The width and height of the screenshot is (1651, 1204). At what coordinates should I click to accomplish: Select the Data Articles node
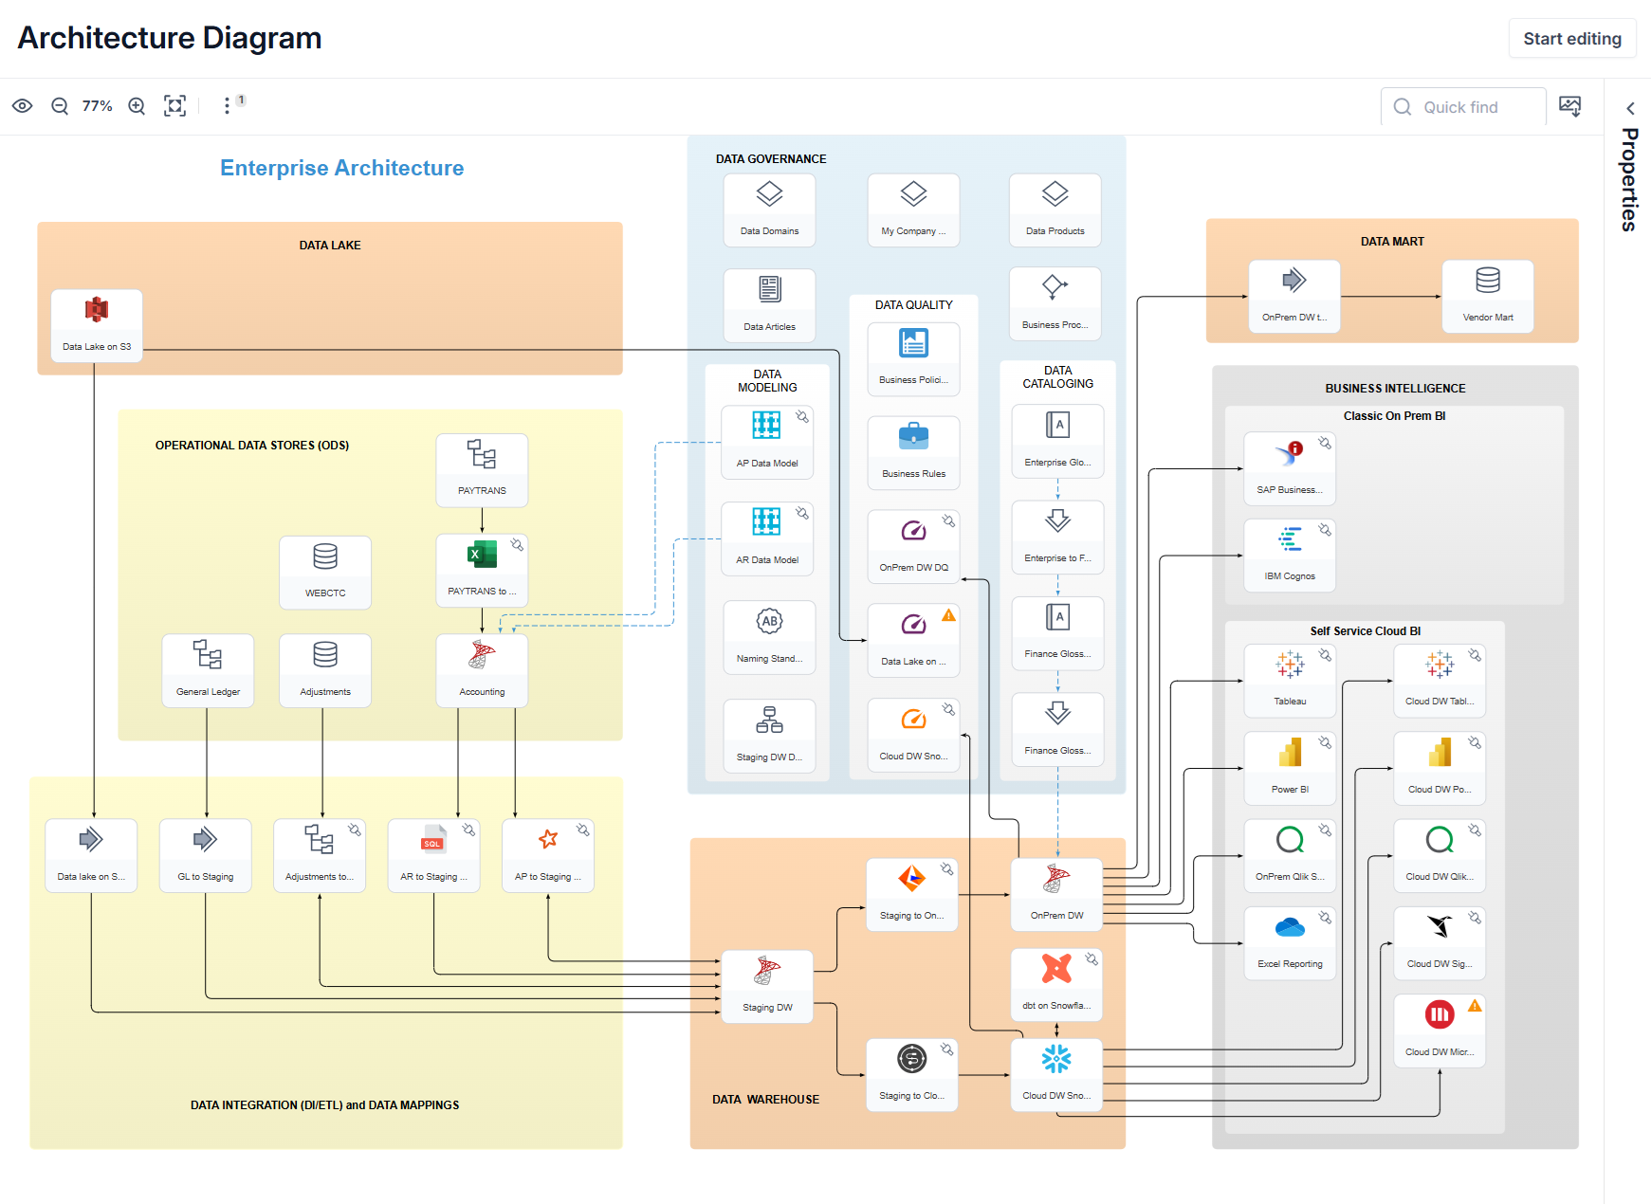pos(769,305)
